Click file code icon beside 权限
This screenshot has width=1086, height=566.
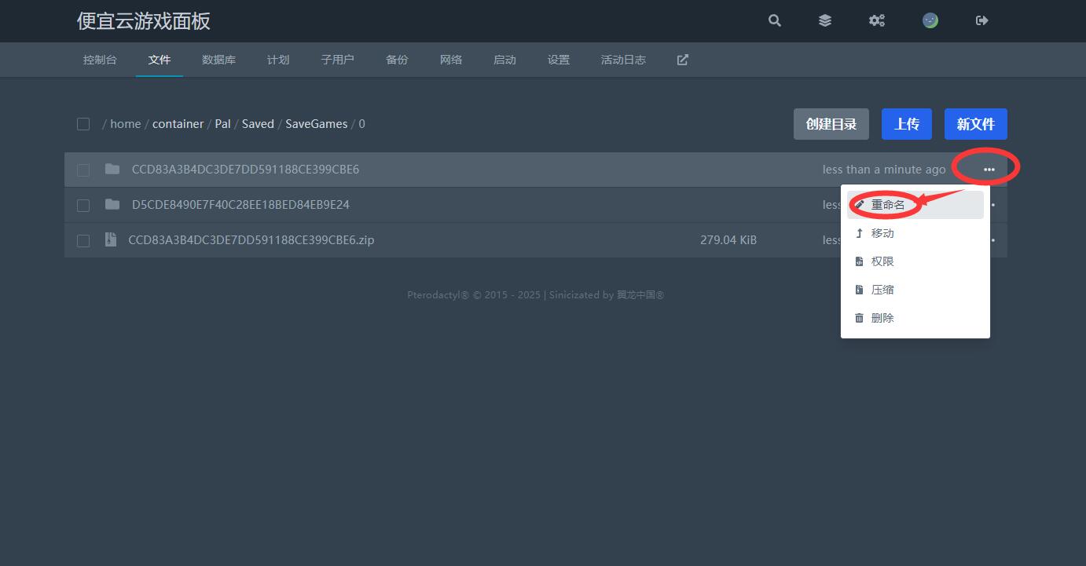(860, 261)
